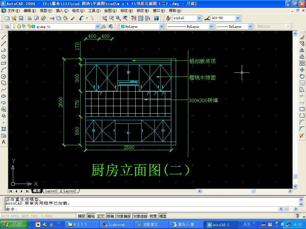Switch to the Lightscap taskbar window
306x229 pixels.
pyautogui.click(x=117, y=225)
